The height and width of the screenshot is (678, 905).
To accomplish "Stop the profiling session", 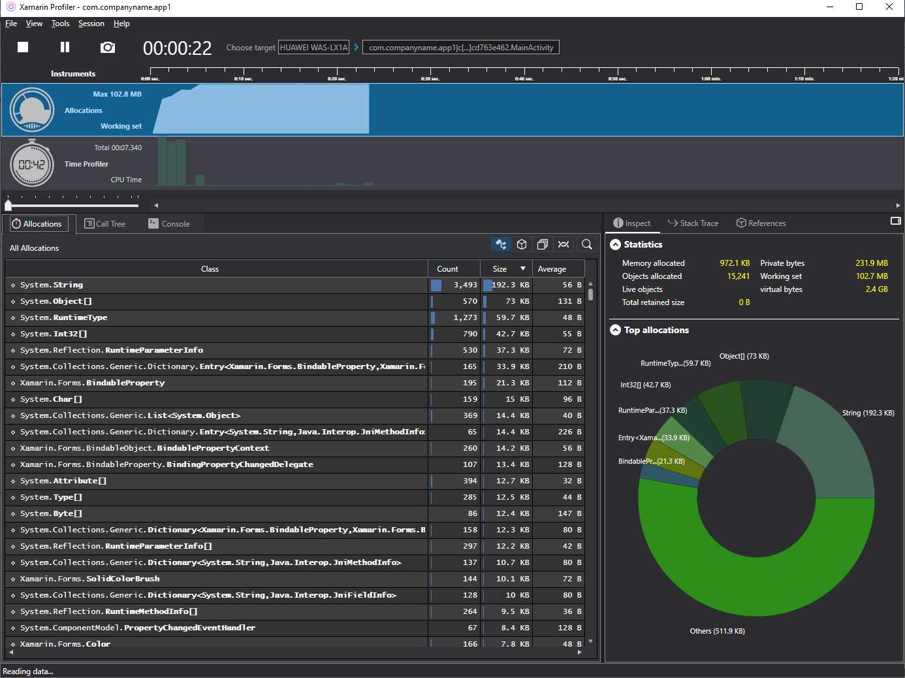I will click(23, 46).
